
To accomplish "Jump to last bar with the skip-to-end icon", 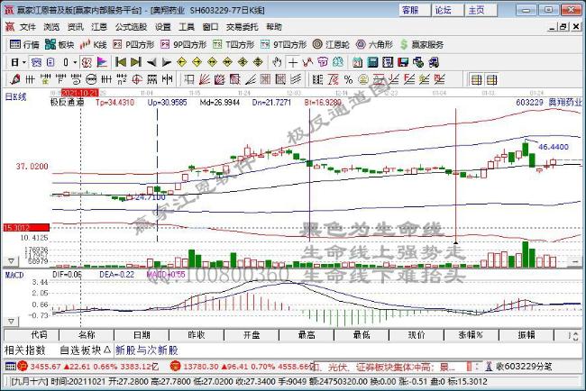I will click(x=135, y=62).
